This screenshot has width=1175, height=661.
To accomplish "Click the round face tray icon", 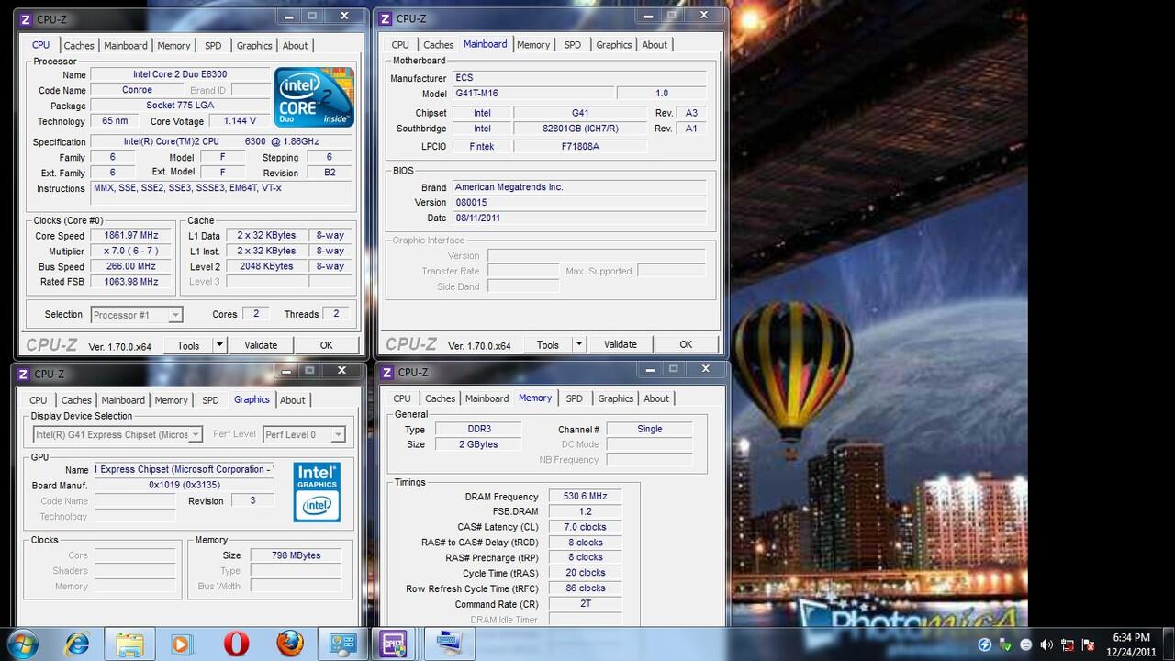I will [x=1026, y=644].
